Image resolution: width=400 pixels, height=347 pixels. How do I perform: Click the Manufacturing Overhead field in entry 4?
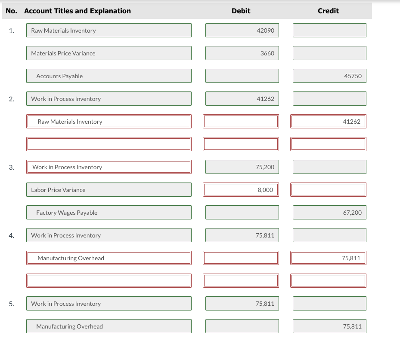click(109, 258)
